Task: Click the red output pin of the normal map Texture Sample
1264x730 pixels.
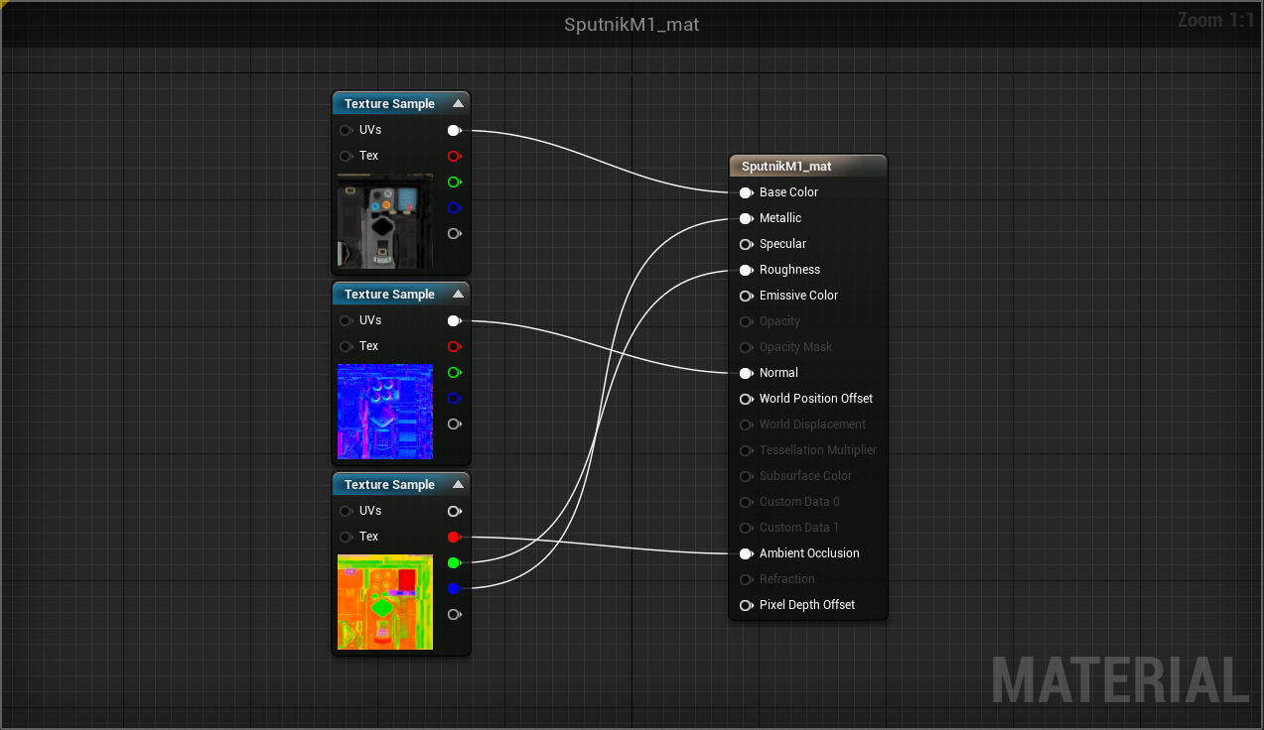Action: [x=454, y=346]
